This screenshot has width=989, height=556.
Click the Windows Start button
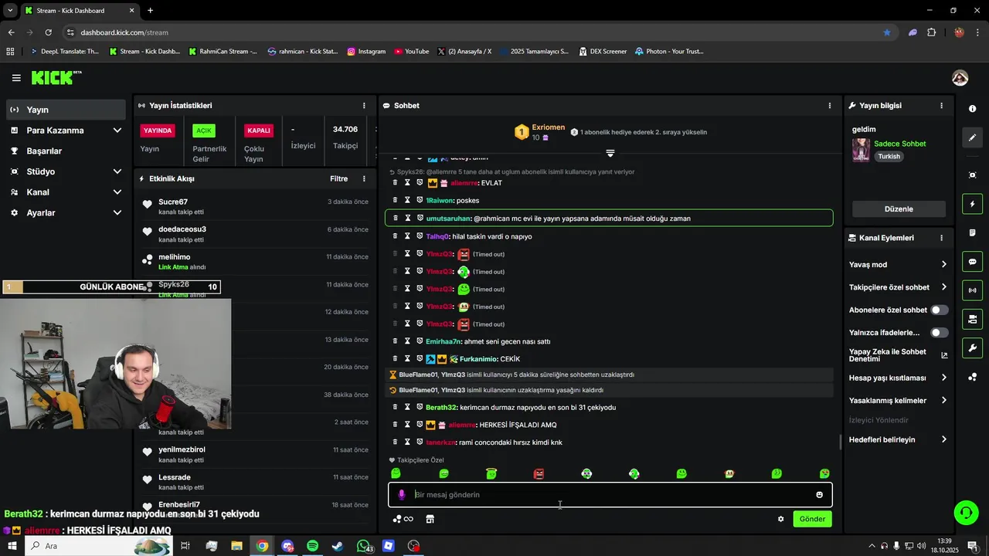[x=12, y=546]
